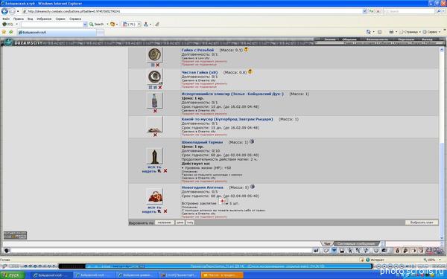Toggle the save-chat disk icon in chat bar
This screenshot has height=279, width=447.
(342, 251)
